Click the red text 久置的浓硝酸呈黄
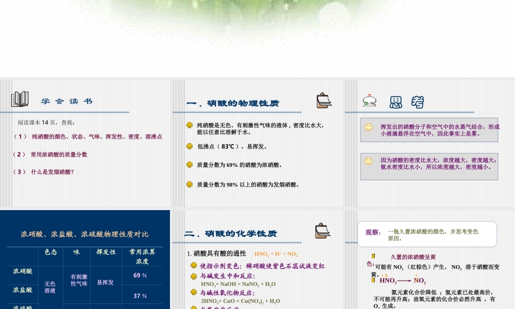The height and width of the screenshot is (309, 515). tap(413, 257)
